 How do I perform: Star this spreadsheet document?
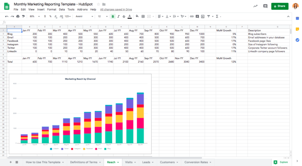(99, 4)
